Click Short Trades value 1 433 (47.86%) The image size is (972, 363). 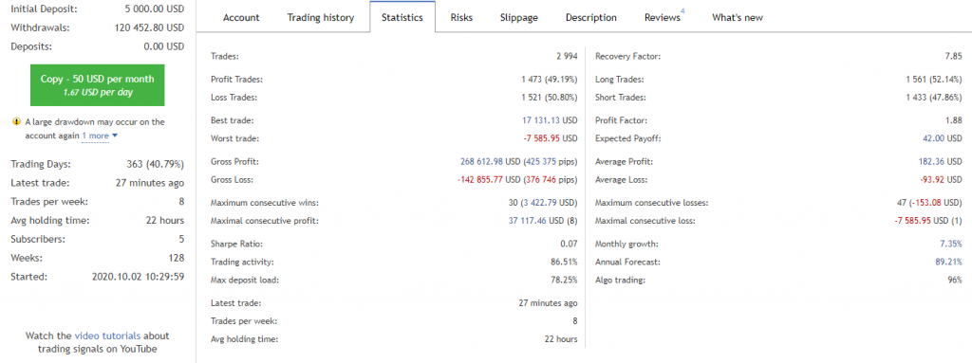click(934, 98)
